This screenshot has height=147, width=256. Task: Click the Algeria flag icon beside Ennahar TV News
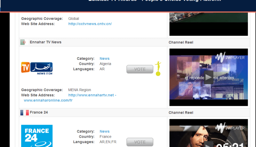point(24,42)
